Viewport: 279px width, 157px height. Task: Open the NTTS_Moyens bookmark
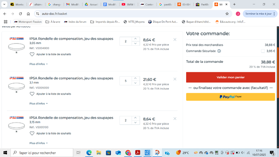pos(134,22)
